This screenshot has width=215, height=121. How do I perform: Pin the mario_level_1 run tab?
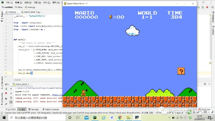click(6, 104)
